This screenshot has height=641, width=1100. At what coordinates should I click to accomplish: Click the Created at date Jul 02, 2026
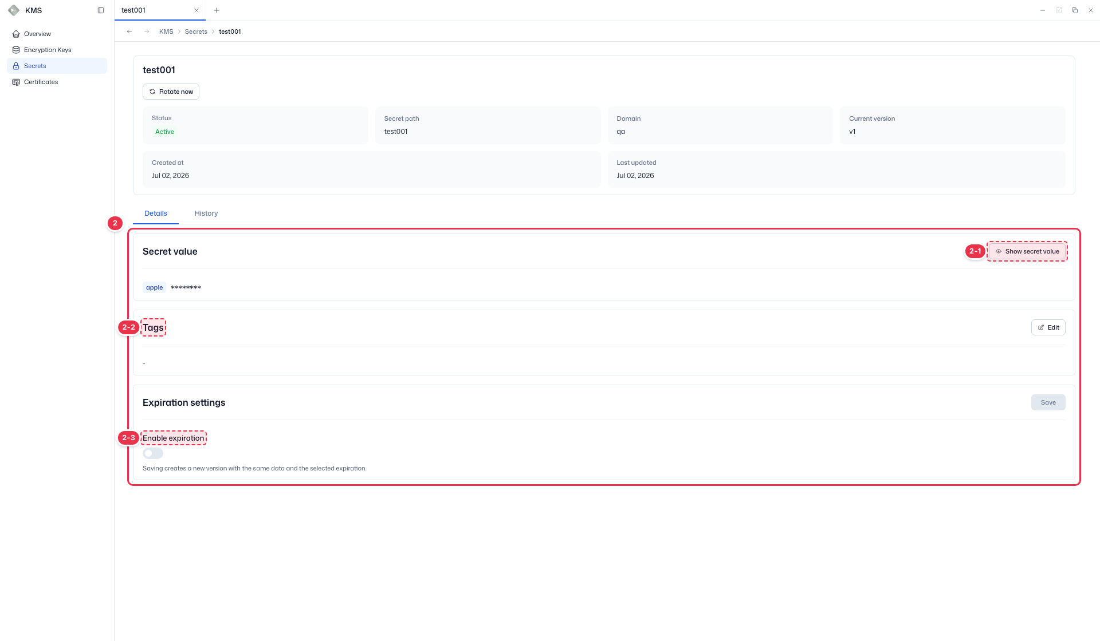[x=170, y=176]
